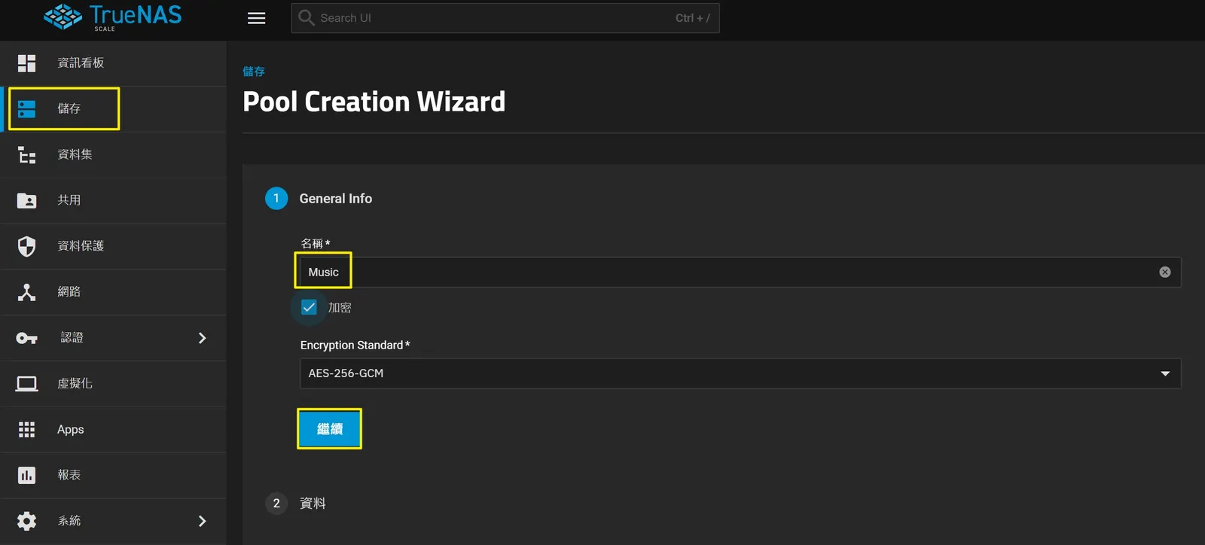Toggle the hamburger sidebar menu icon
The image size is (1205, 545).
(257, 18)
